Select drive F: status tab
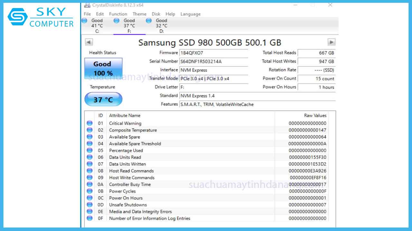 [129, 26]
